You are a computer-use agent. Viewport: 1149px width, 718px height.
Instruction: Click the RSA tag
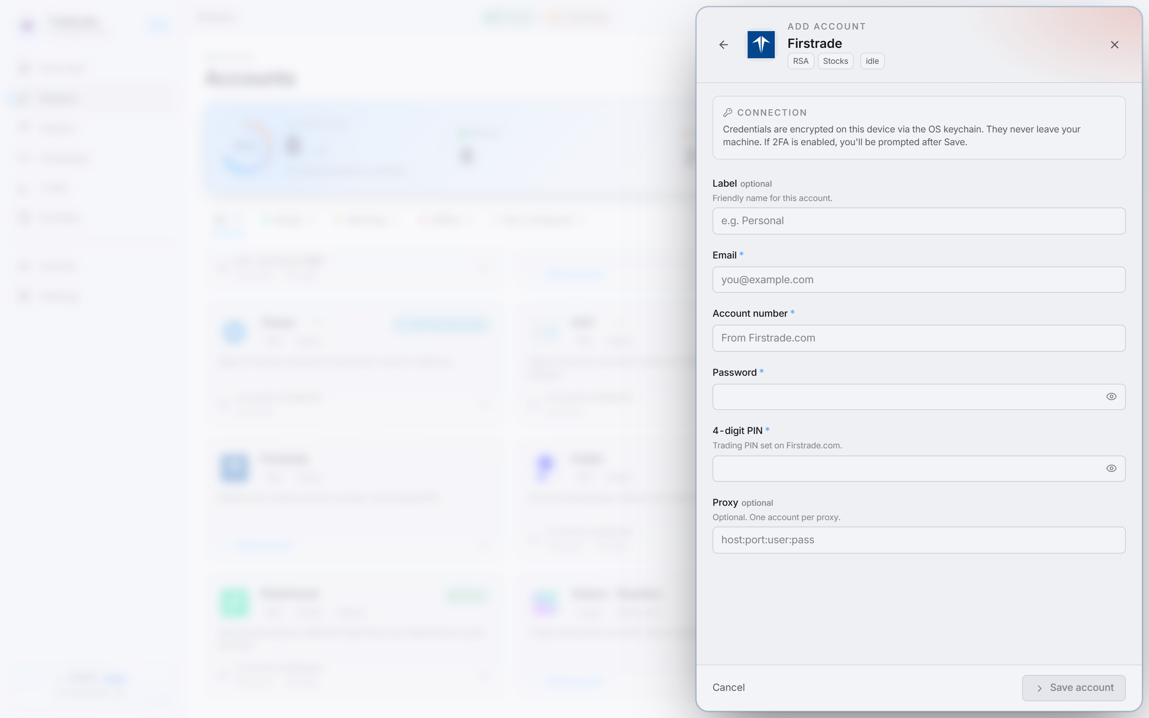[x=800, y=61]
